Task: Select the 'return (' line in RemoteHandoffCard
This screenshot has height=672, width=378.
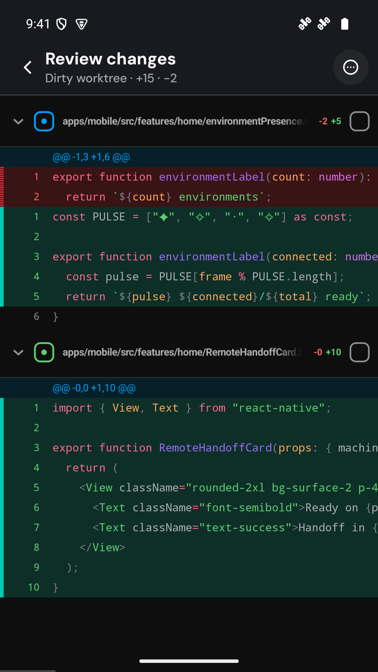Action: [189, 468]
